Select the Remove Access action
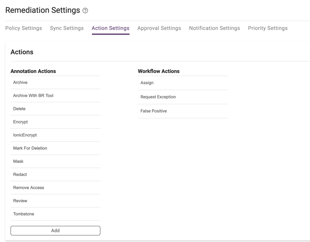The image size is (310, 242). point(55,188)
